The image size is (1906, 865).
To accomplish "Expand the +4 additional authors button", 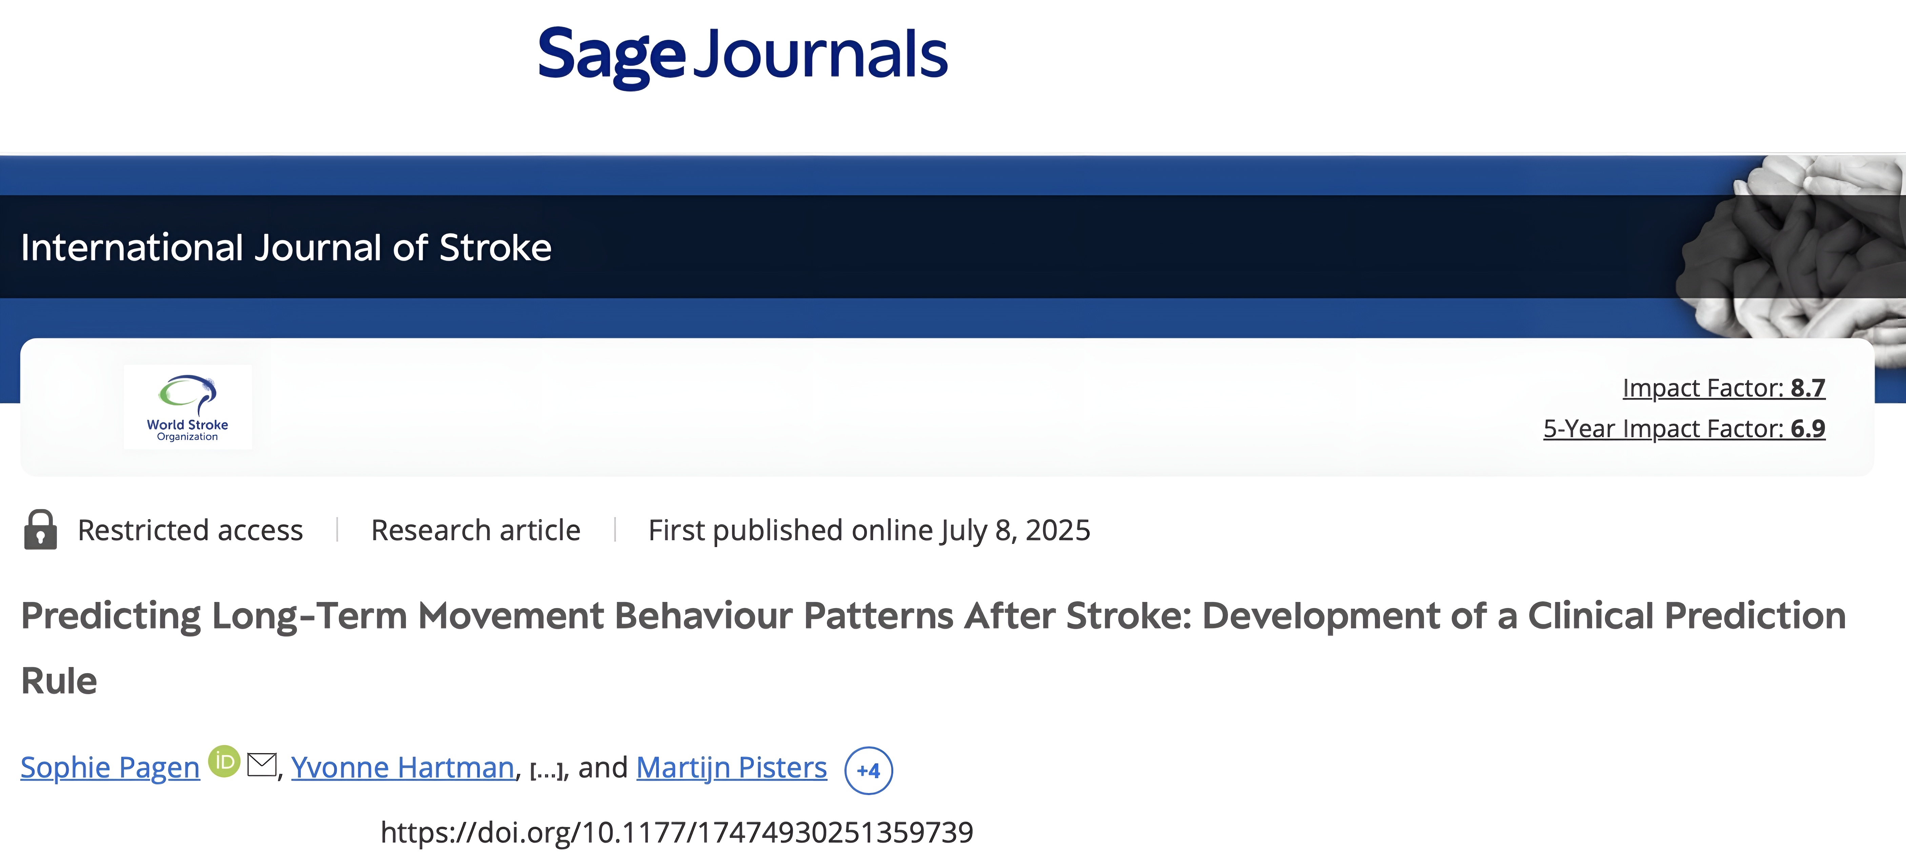I will pos(869,770).
